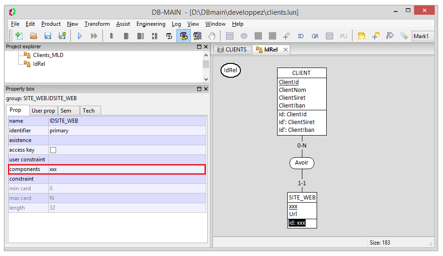Click the New project toolbar icon
This screenshot has width=443, height=256.
click(19, 36)
